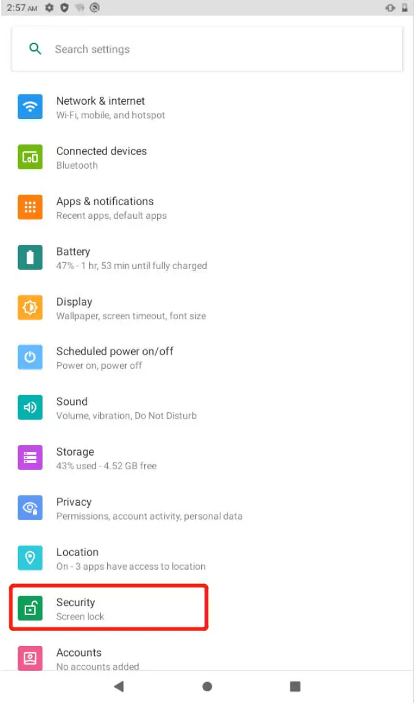416x708 pixels.
Task: Click the search magnifier icon
Action: click(x=35, y=49)
